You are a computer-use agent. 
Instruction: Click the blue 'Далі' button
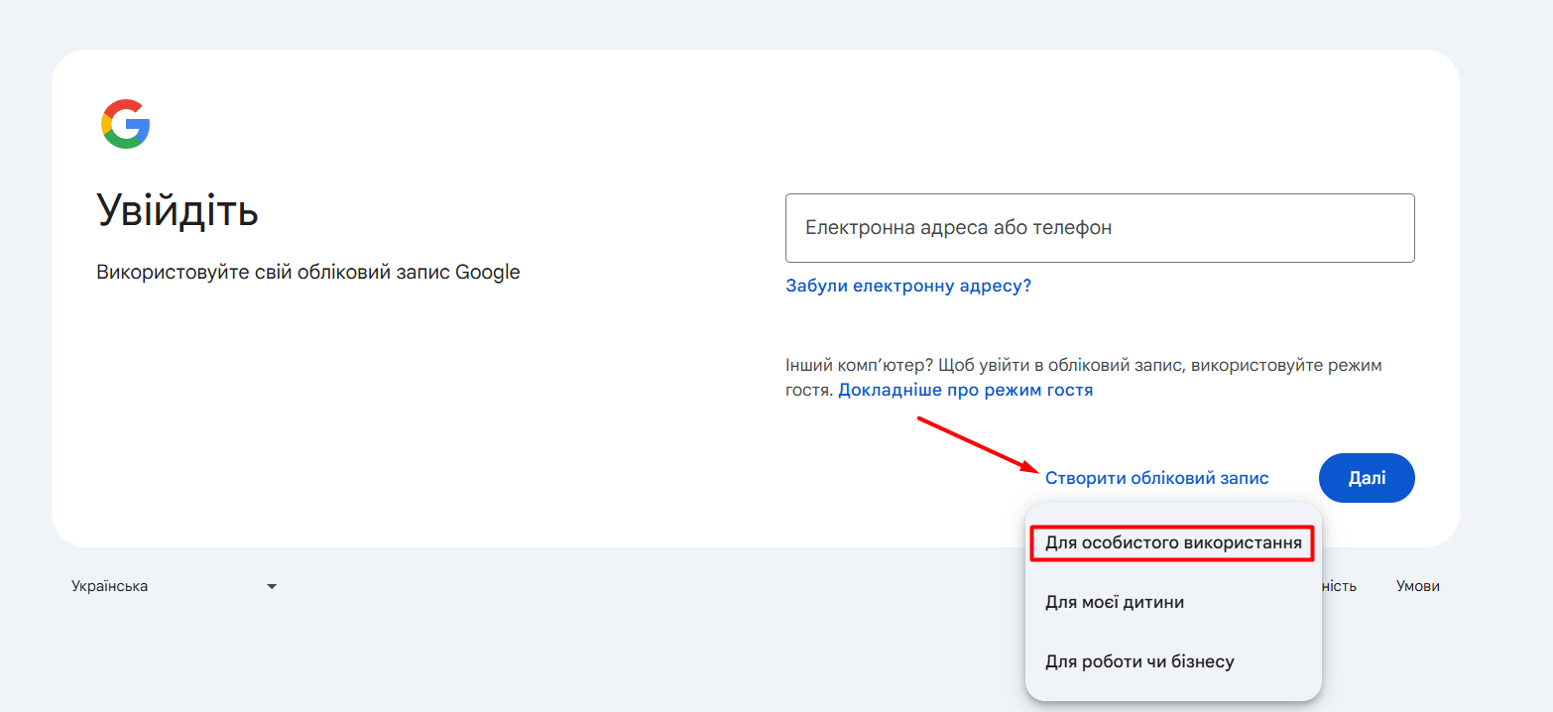[1367, 478]
